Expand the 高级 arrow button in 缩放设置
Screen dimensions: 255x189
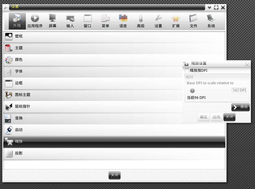(x=241, y=107)
